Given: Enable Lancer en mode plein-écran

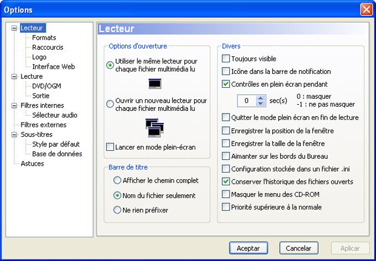Looking at the screenshot, I should [x=110, y=147].
